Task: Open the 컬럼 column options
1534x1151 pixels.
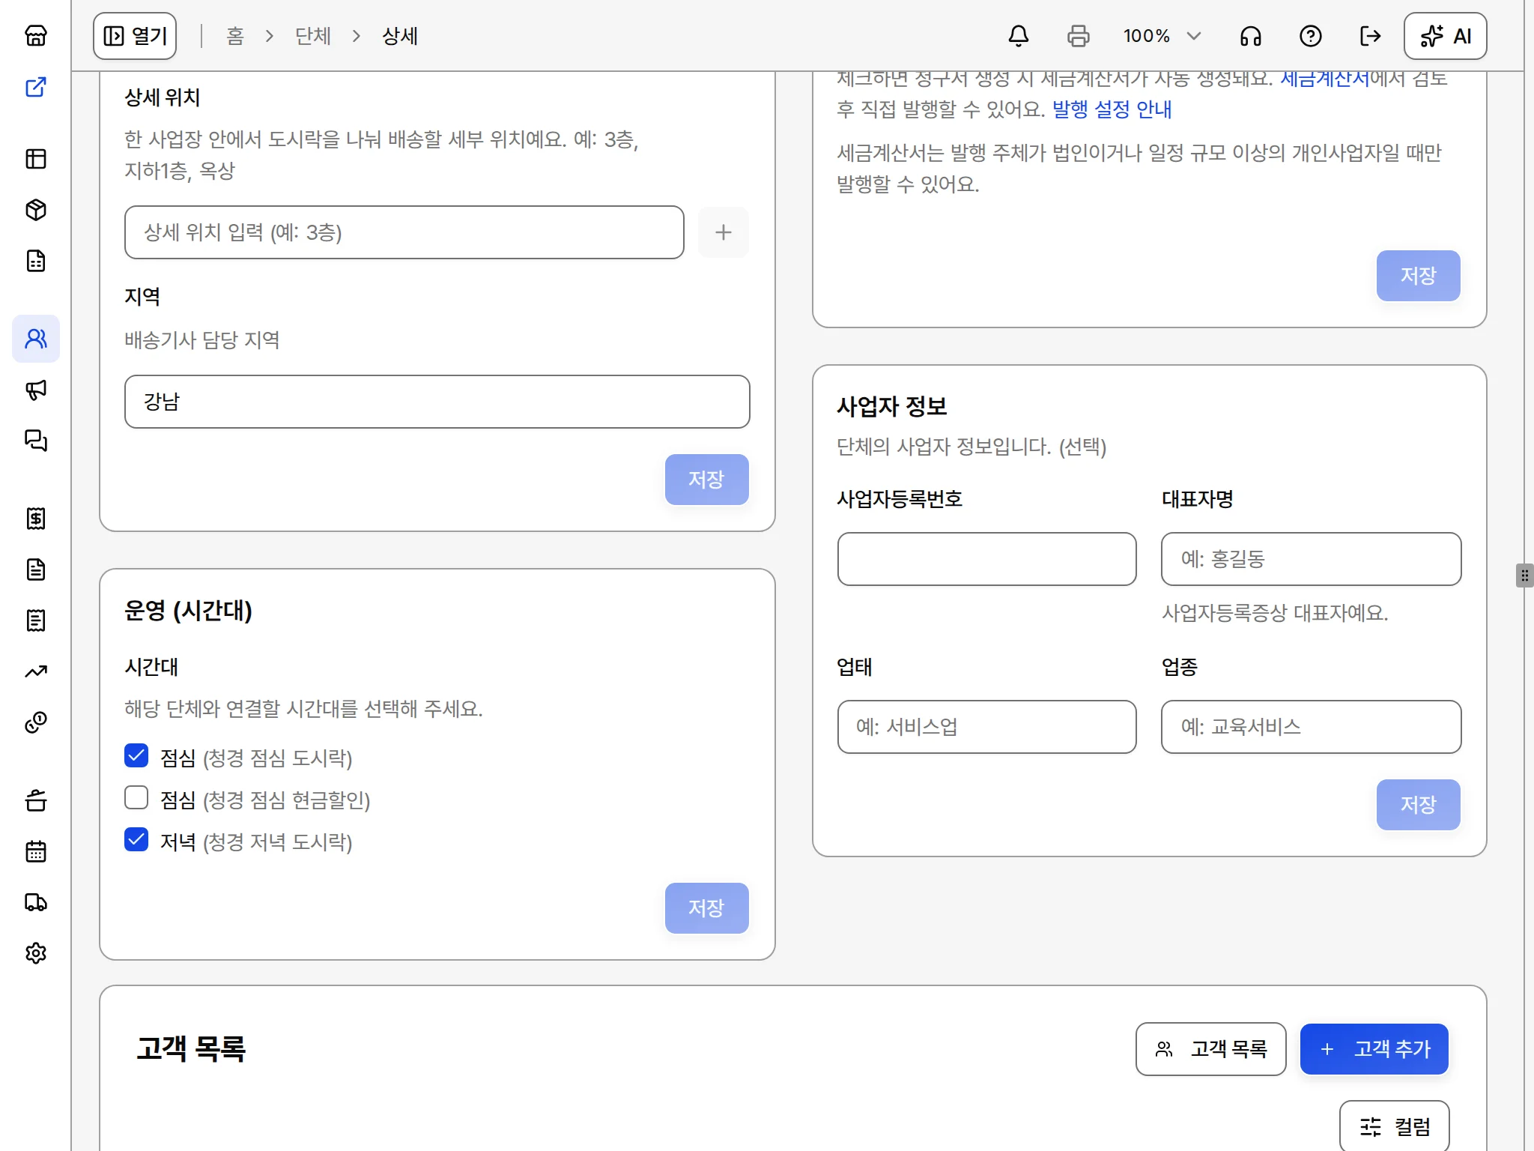Action: [1394, 1126]
